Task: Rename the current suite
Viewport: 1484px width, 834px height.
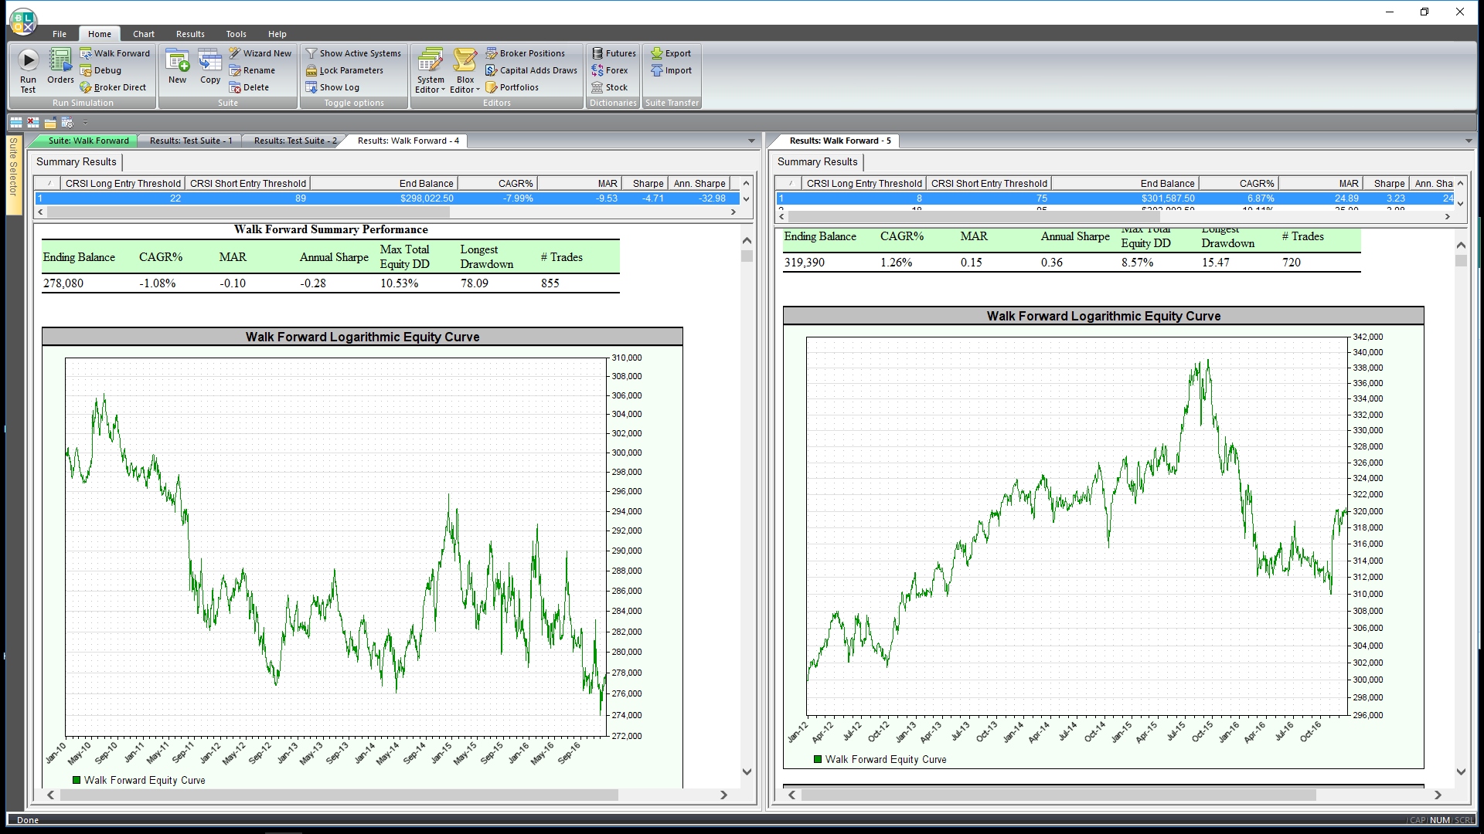Action: [x=252, y=70]
